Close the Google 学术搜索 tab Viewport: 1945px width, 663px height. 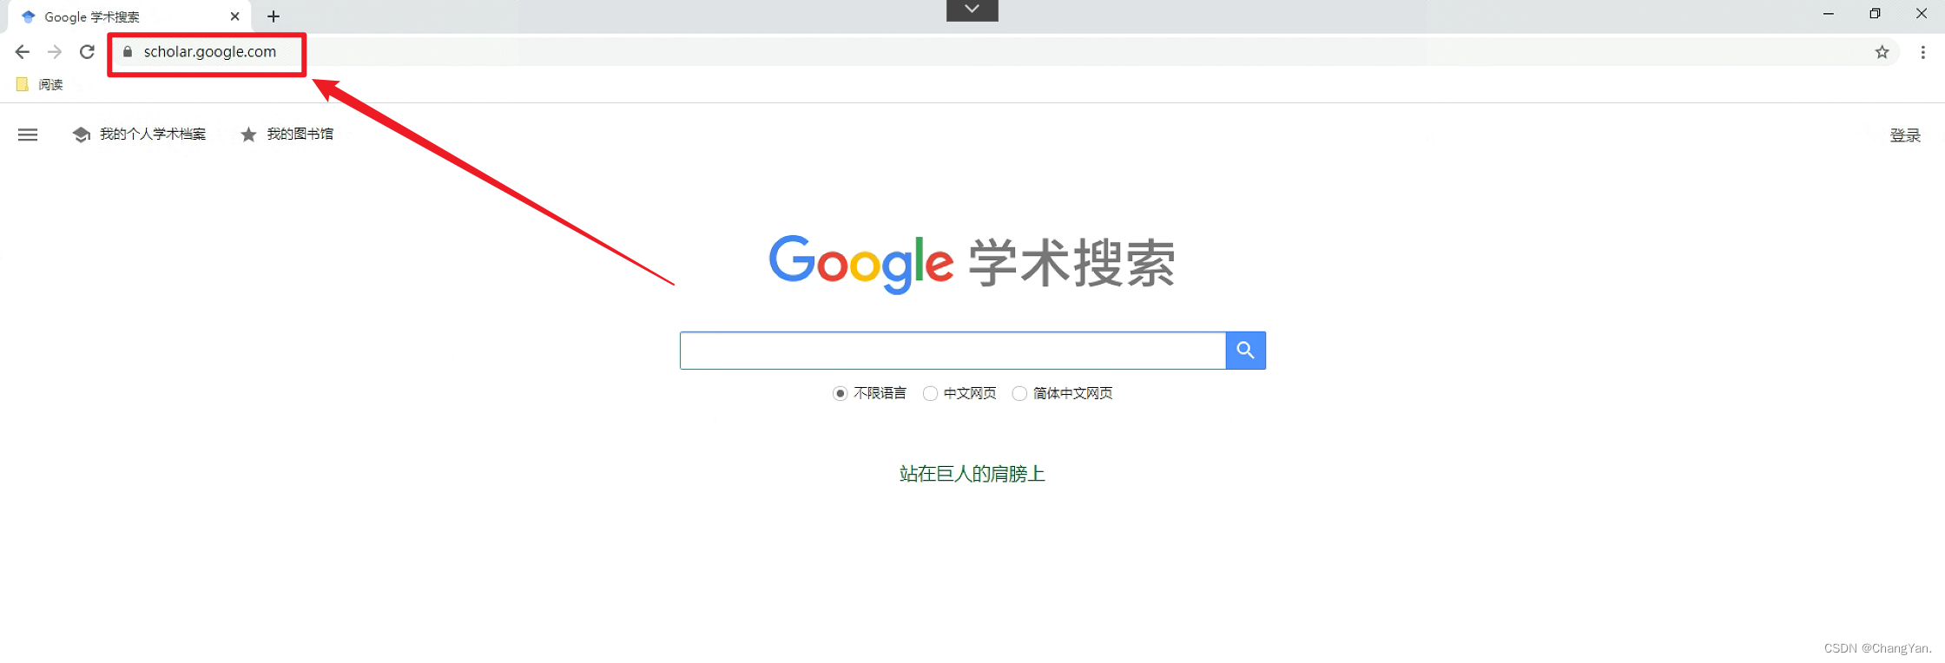click(234, 16)
